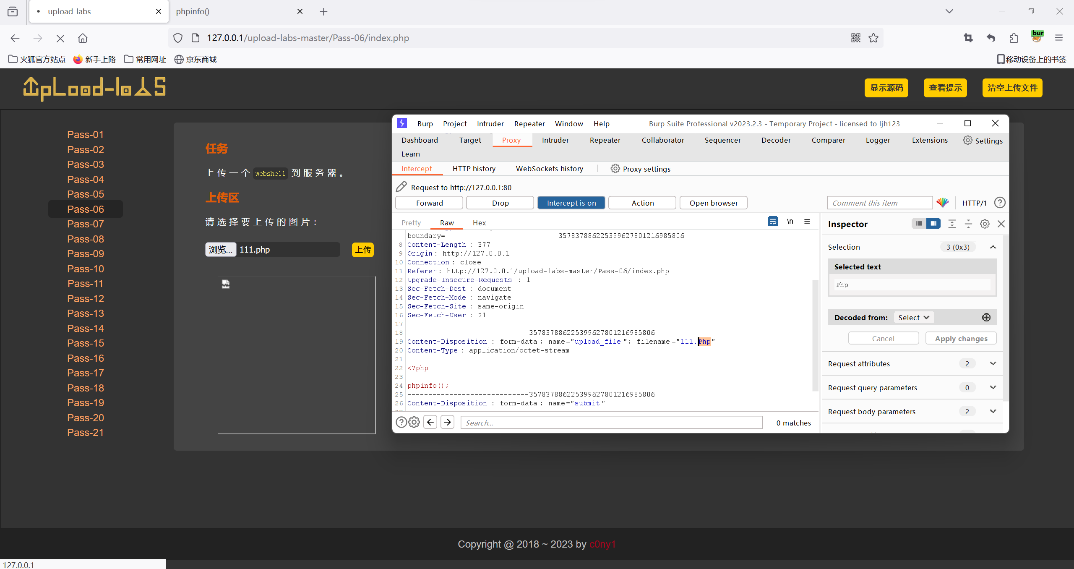Image resolution: width=1074 pixels, height=569 pixels.
Task: Toggle show non-printable characters \n icon
Action: pyautogui.click(x=790, y=222)
